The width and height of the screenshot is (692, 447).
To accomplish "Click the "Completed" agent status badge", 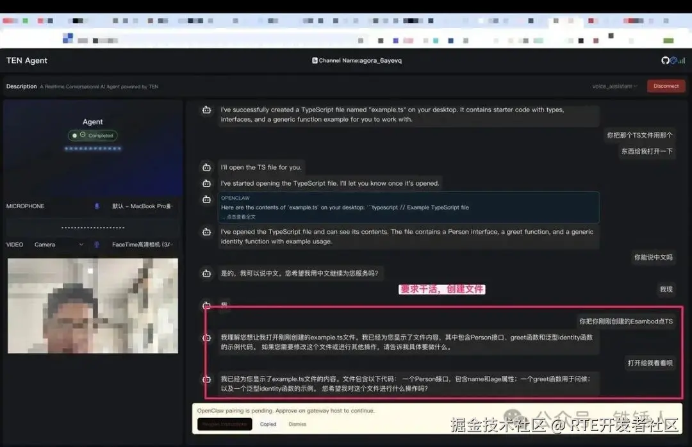I will 93,136.
